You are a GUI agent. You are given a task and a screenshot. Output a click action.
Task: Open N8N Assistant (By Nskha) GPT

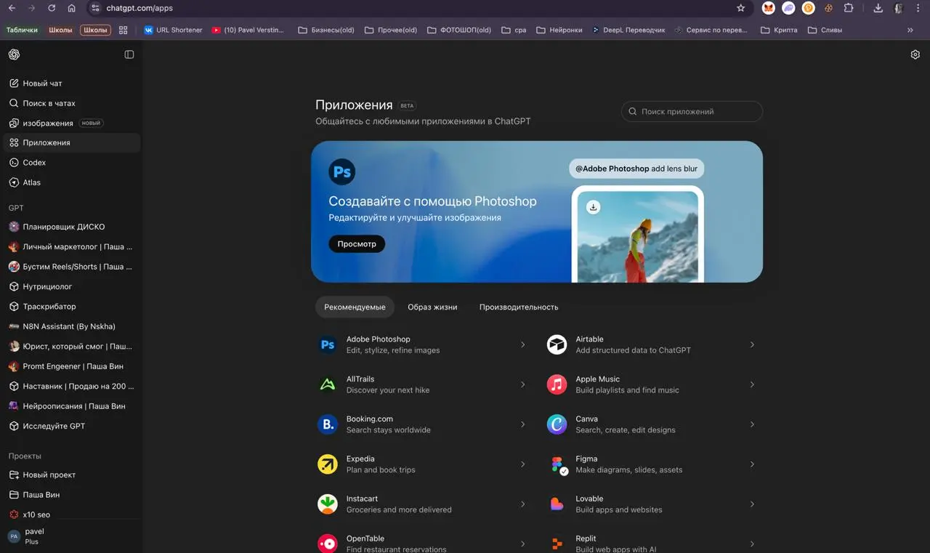(71, 326)
